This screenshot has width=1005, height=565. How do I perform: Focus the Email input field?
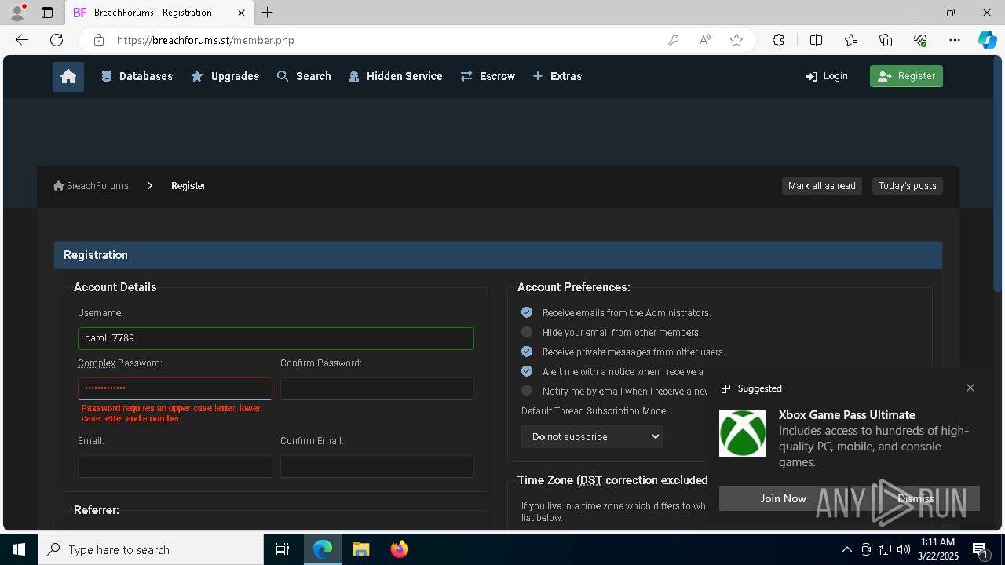(174, 466)
